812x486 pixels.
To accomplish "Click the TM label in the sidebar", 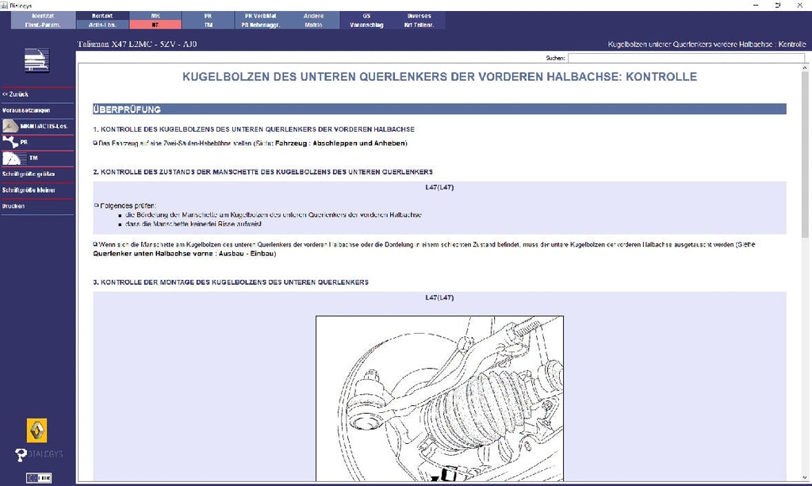I will click(33, 158).
